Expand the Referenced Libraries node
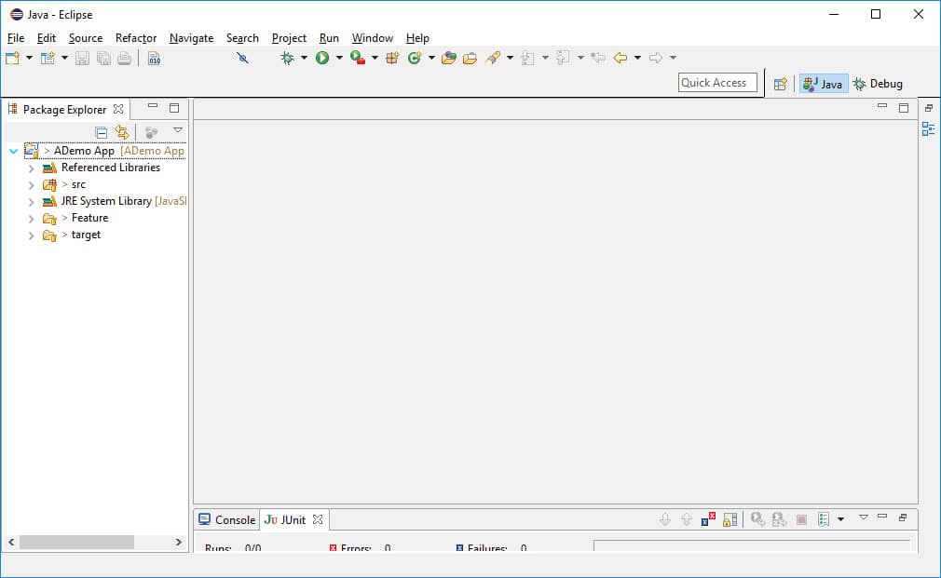Viewport: 941px width, 578px height. tap(31, 168)
